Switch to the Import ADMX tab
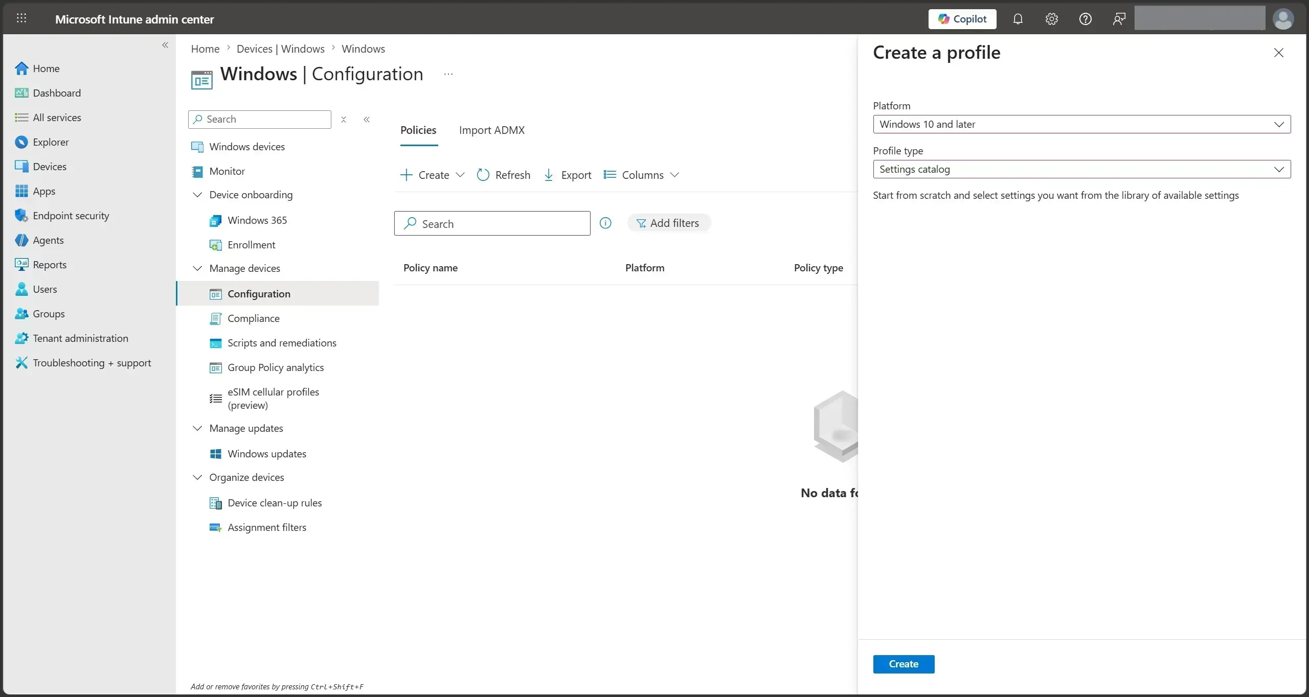Viewport: 1309px width, 697px height. 492,130
